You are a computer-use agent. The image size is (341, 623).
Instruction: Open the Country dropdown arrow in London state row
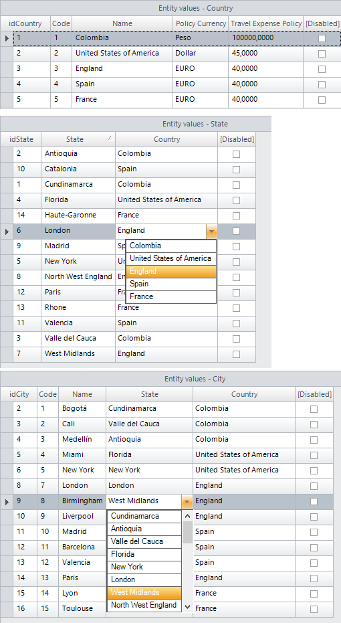[x=212, y=231]
